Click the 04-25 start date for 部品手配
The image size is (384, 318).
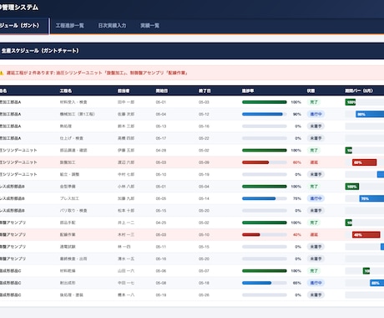[161, 223]
